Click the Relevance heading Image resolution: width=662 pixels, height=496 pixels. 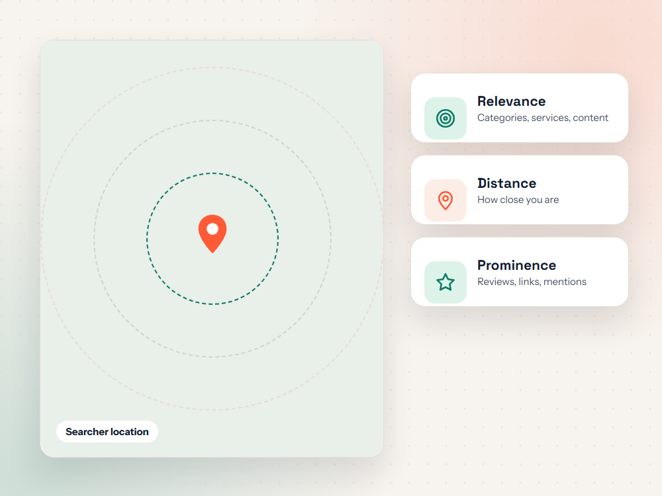tap(511, 101)
